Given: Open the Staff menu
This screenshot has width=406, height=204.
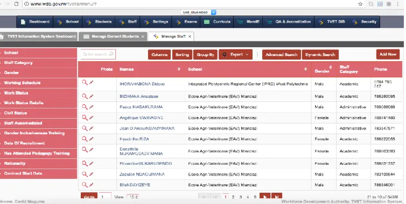Looking at the screenshot, I should click(128, 21).
